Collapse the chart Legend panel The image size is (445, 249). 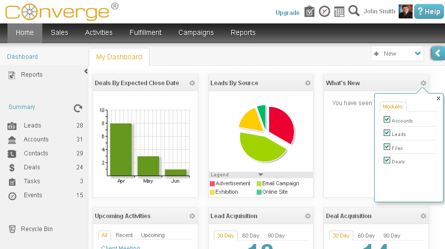[x=261, y=175]
